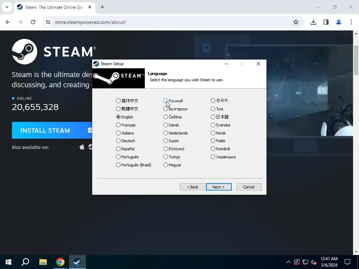The image size is (359, 269).
Task: Minimize the Steam Setup dialog
Action: coord(226,64)
